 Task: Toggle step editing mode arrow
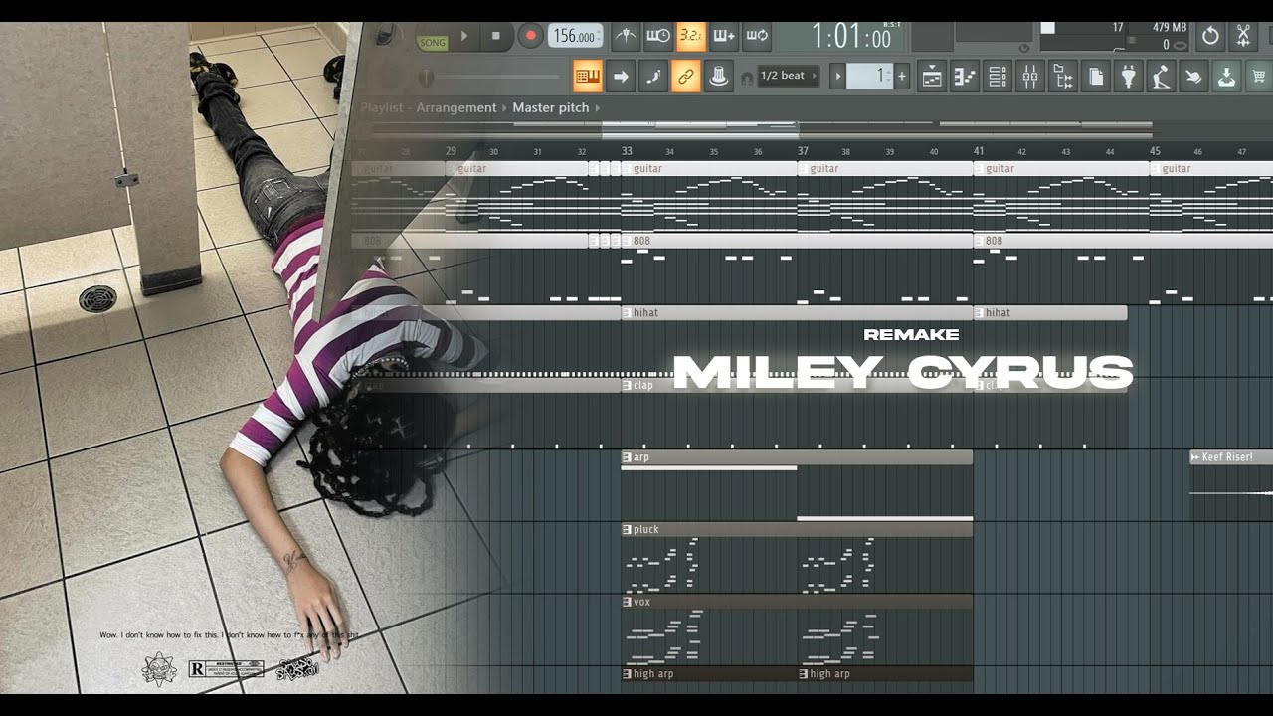[621, 77]
